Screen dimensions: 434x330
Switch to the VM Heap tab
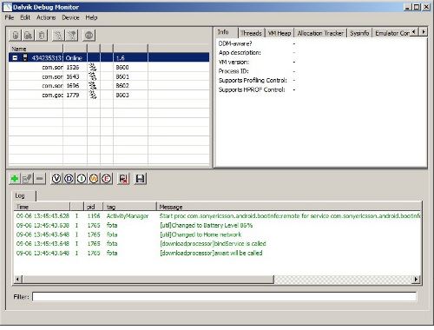279,33
